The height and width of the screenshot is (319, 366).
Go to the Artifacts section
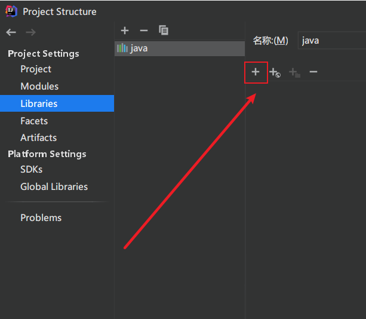click(x=38, y=137)
